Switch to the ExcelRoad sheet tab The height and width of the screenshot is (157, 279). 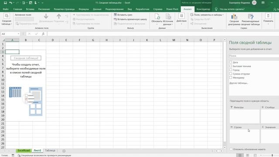point(24,150)
